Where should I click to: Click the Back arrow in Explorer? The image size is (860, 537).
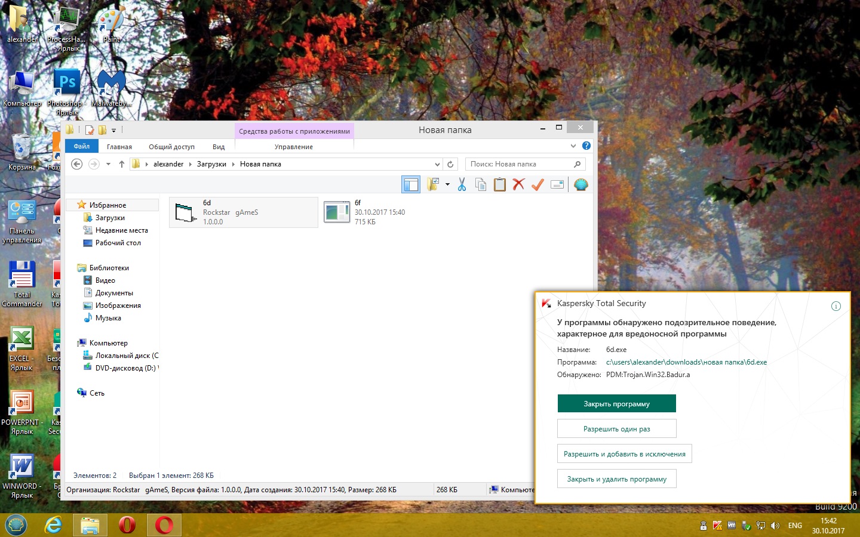coord(76,164)
